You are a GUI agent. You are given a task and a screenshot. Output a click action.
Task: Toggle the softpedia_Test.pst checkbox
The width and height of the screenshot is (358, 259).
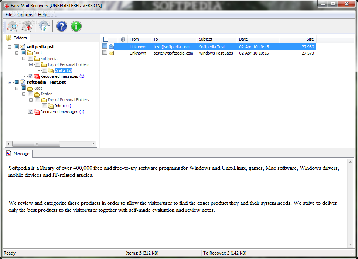point(16,82)
